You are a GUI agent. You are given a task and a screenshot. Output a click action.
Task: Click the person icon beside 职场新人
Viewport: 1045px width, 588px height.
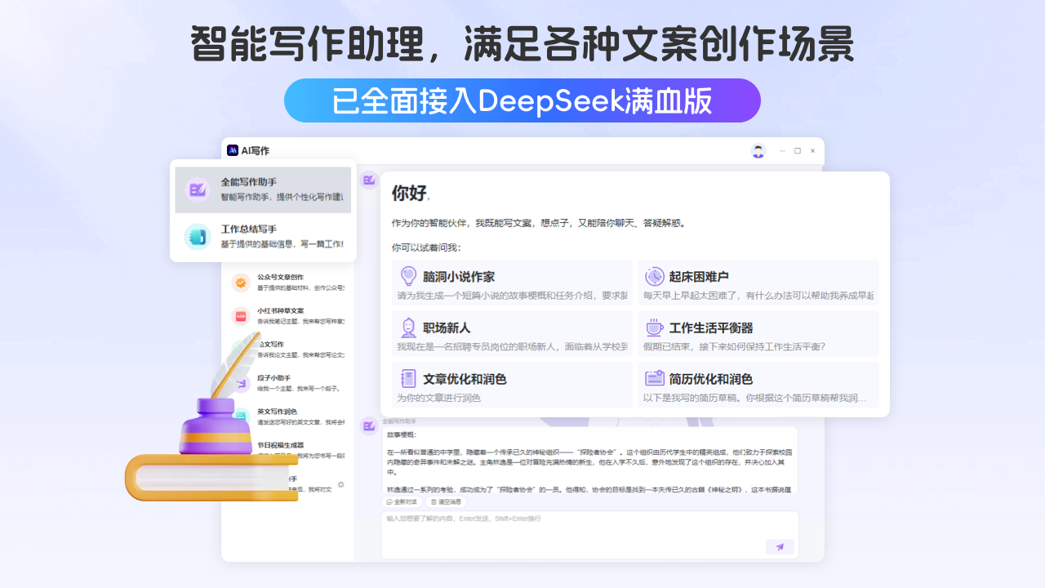coord(408,327)
